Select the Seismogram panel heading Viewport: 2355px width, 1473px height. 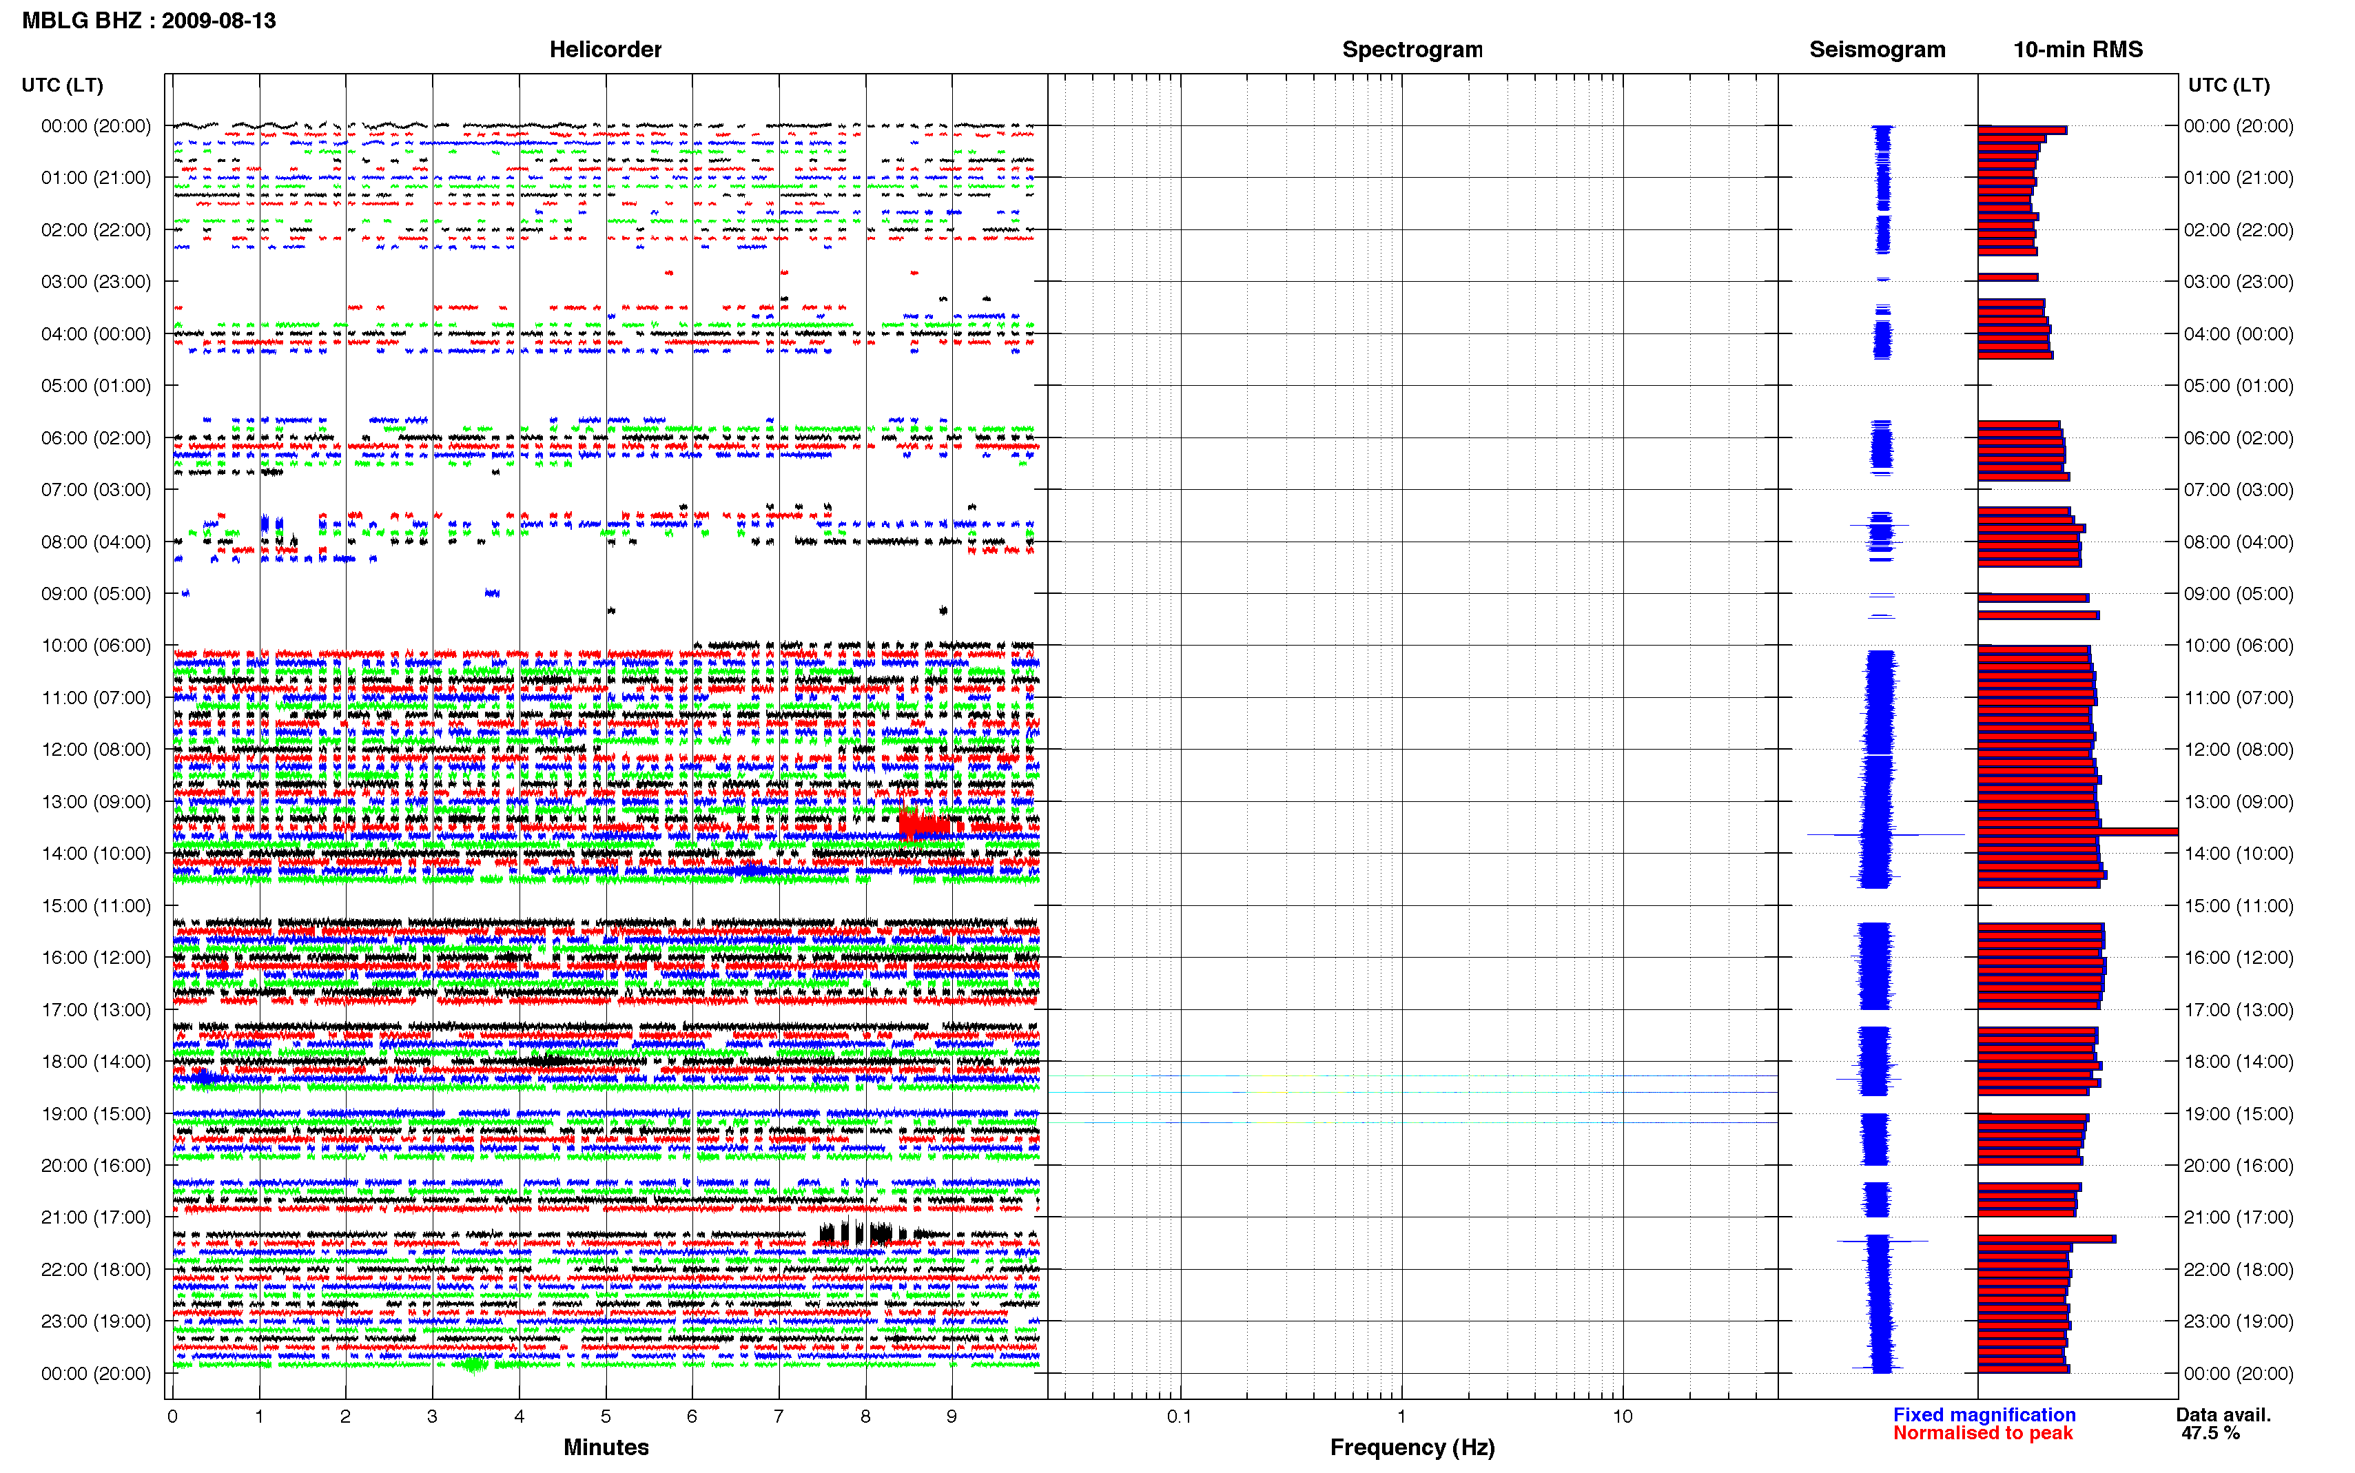(1877, 50)
